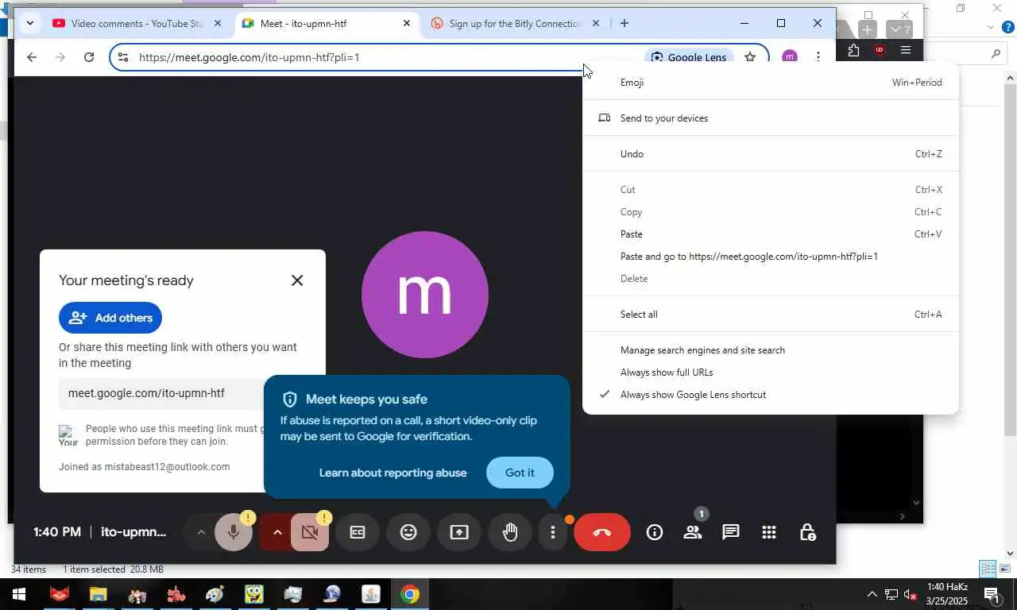Open the emoji reaction button in Meet

click(x=408, y=532)
